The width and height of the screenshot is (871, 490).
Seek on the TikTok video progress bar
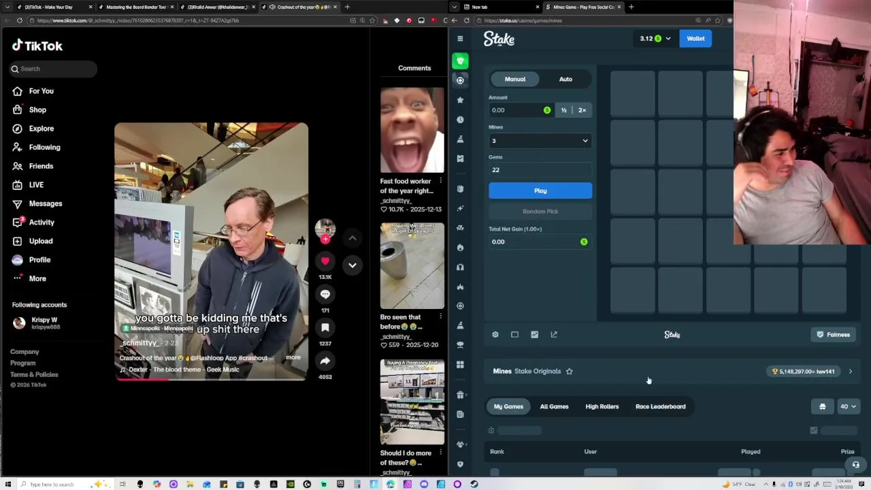pos(211,379)
